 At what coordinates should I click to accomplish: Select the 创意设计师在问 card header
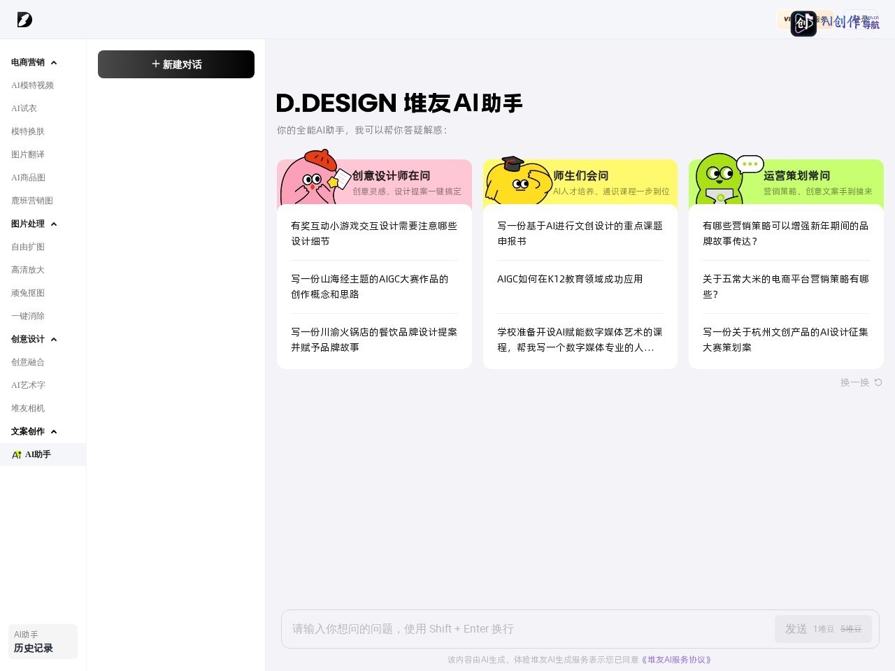click(374, 182)
